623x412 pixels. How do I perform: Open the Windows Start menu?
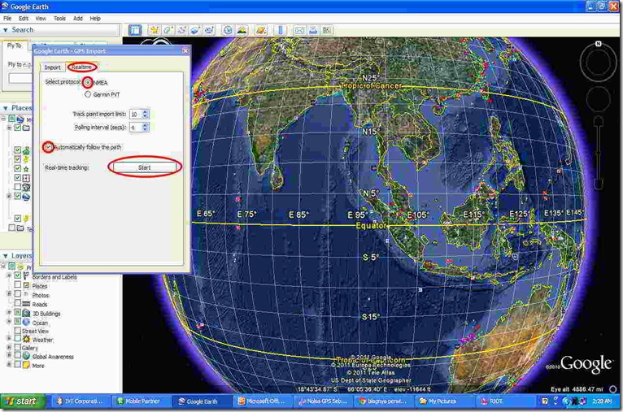click(x=23, y=401)
